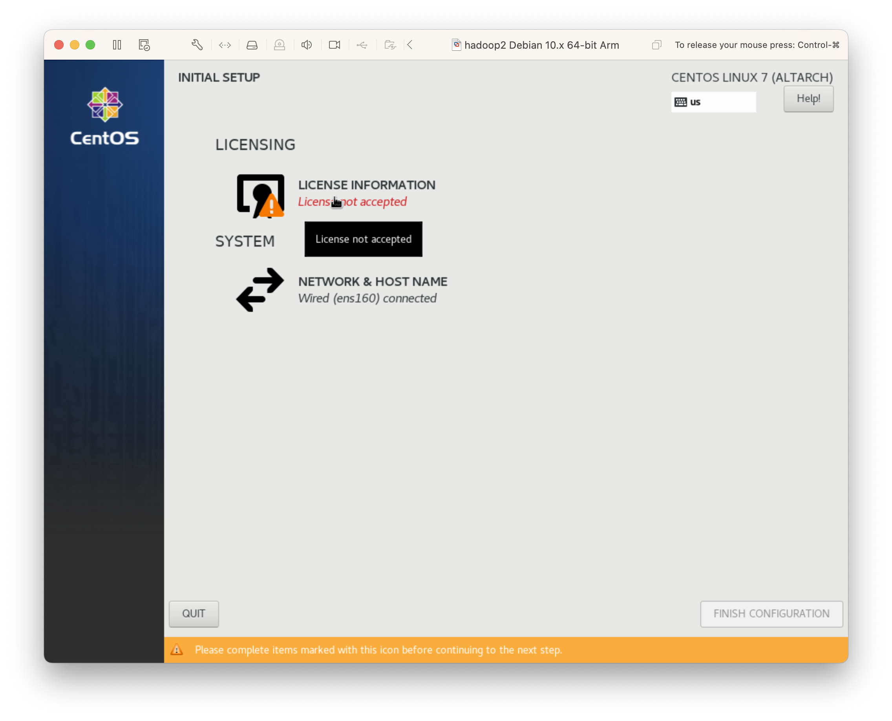
Task: Click NETWORK & HOST NAME menu item
Action: tap(371, 289)
